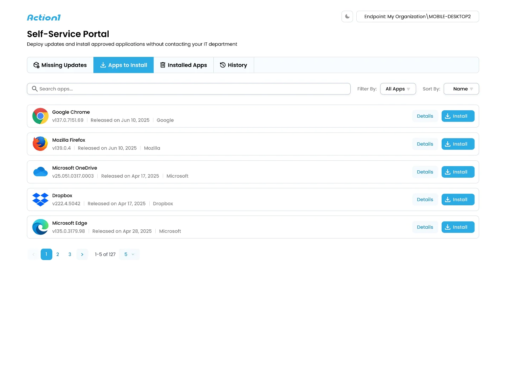Click the Microsoft OneDrive cloud icon

pos(40,172)
